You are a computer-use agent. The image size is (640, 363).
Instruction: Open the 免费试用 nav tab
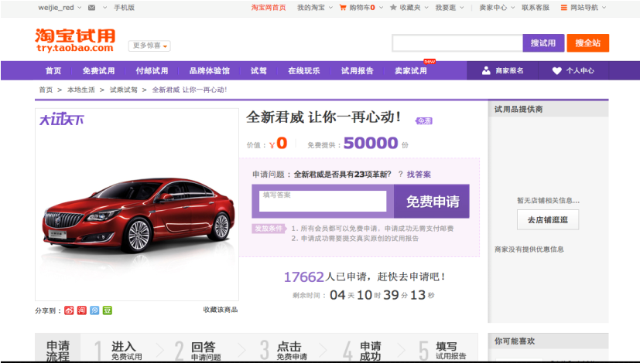click(98, 70)
